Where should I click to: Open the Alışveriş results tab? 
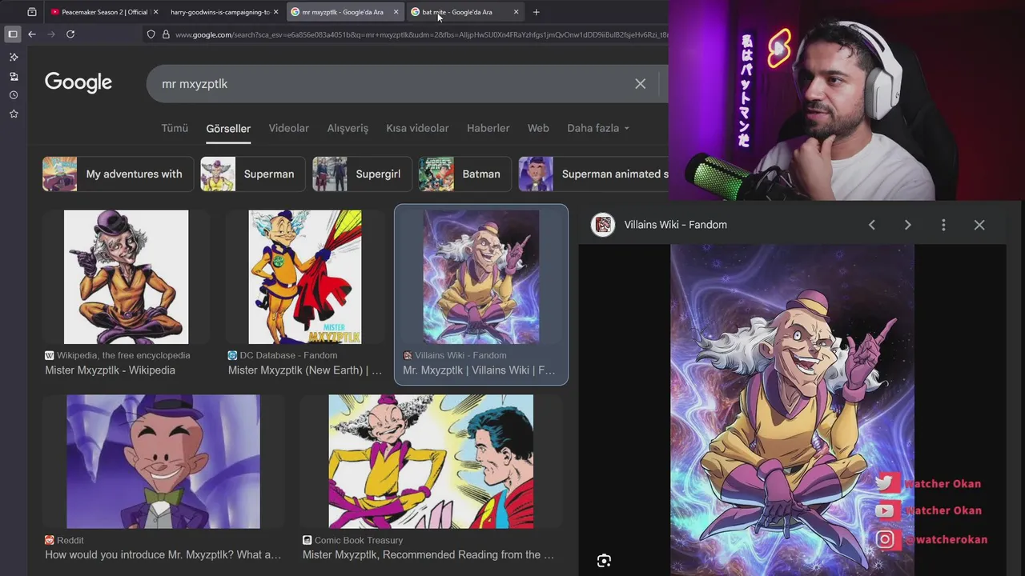[348, 128]
